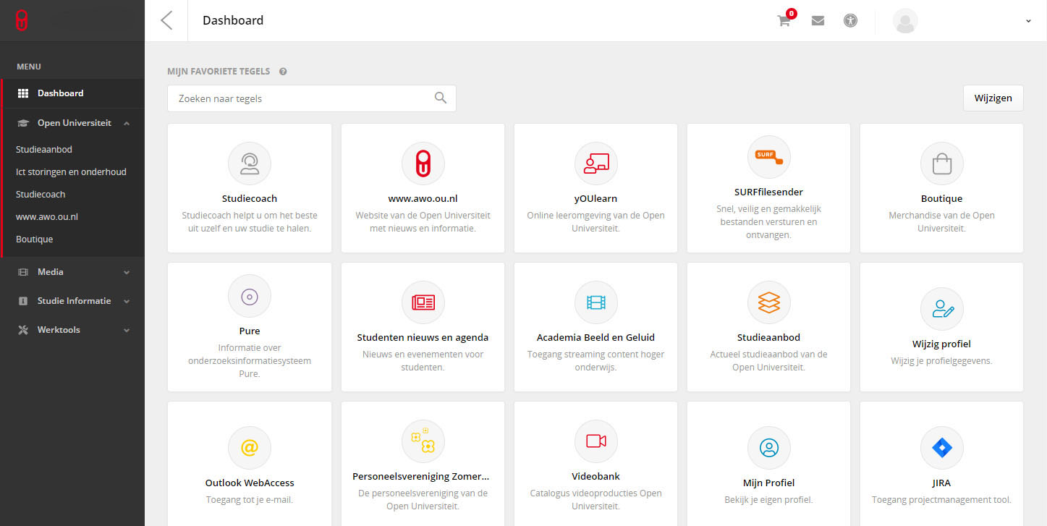1047x526 pixels.
Task: Open the Outlook WebAccess tile icon
Action: [x=250, y=447]
